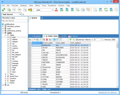The width and height of the screenshot is (120, 95).
Task: Open the File menu
Action: coord(3,6)
